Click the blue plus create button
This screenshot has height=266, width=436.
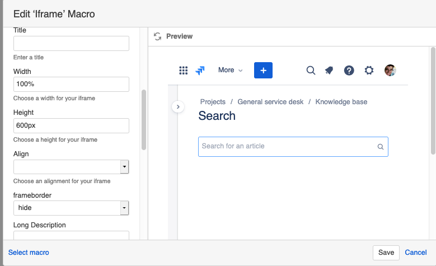point(263,70)
